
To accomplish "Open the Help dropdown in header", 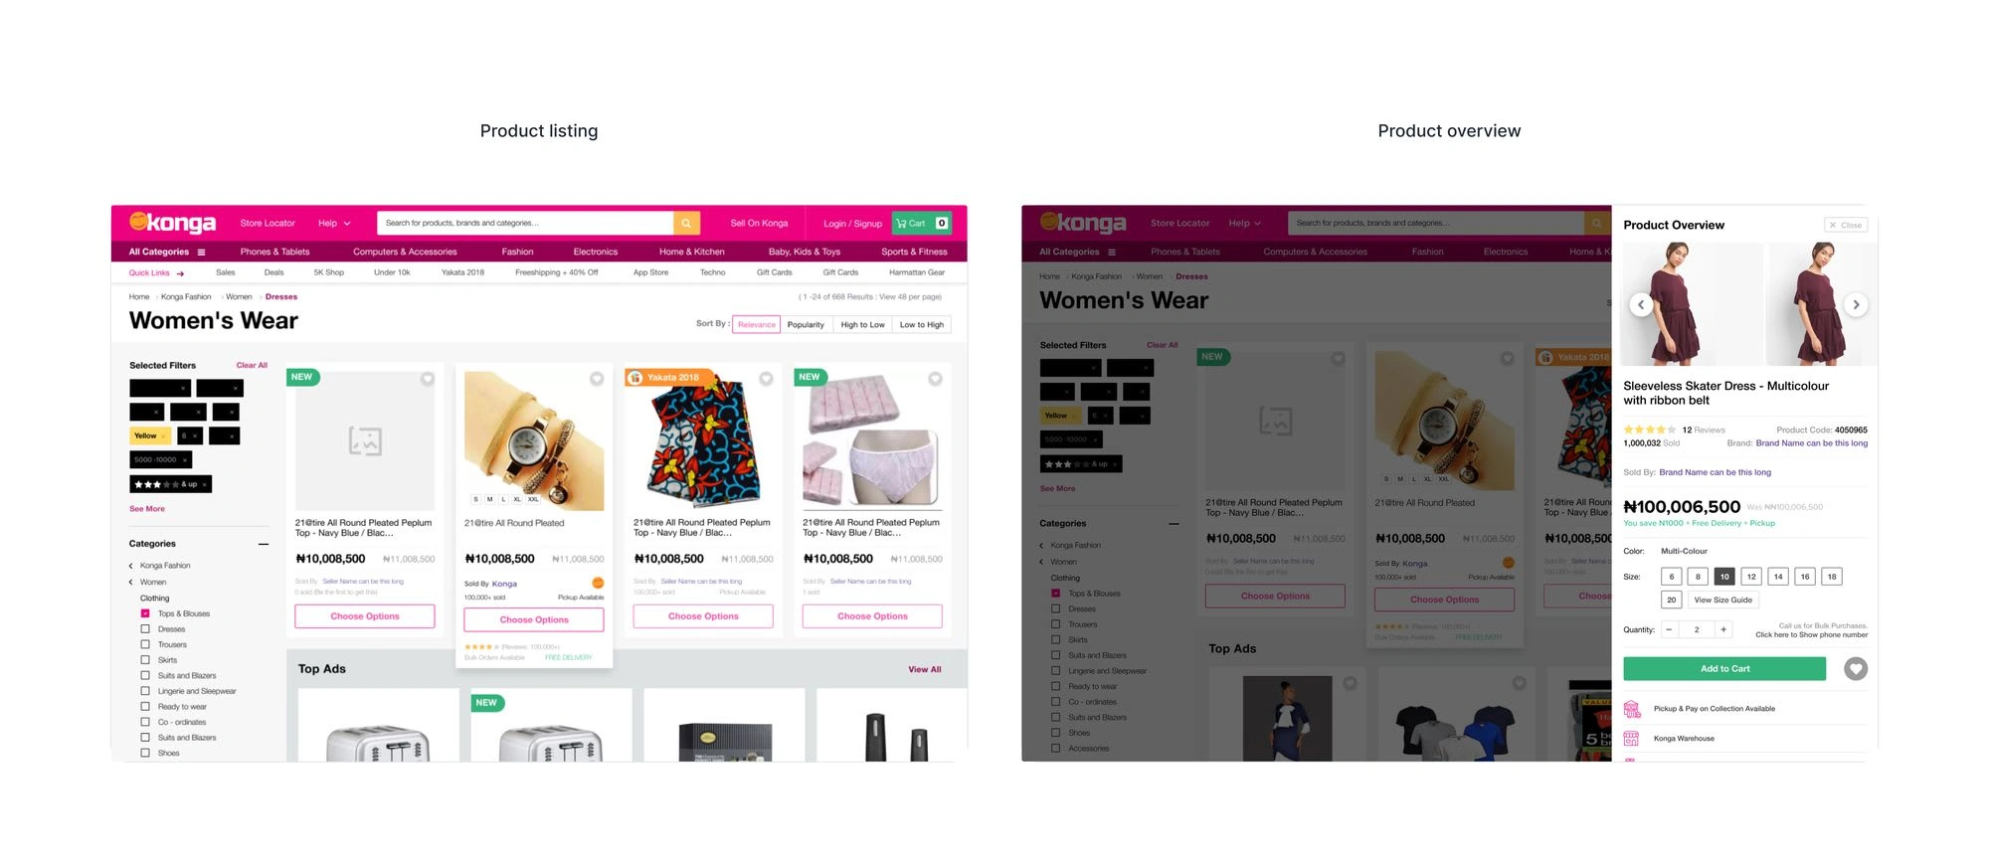I will pos(334,223).
